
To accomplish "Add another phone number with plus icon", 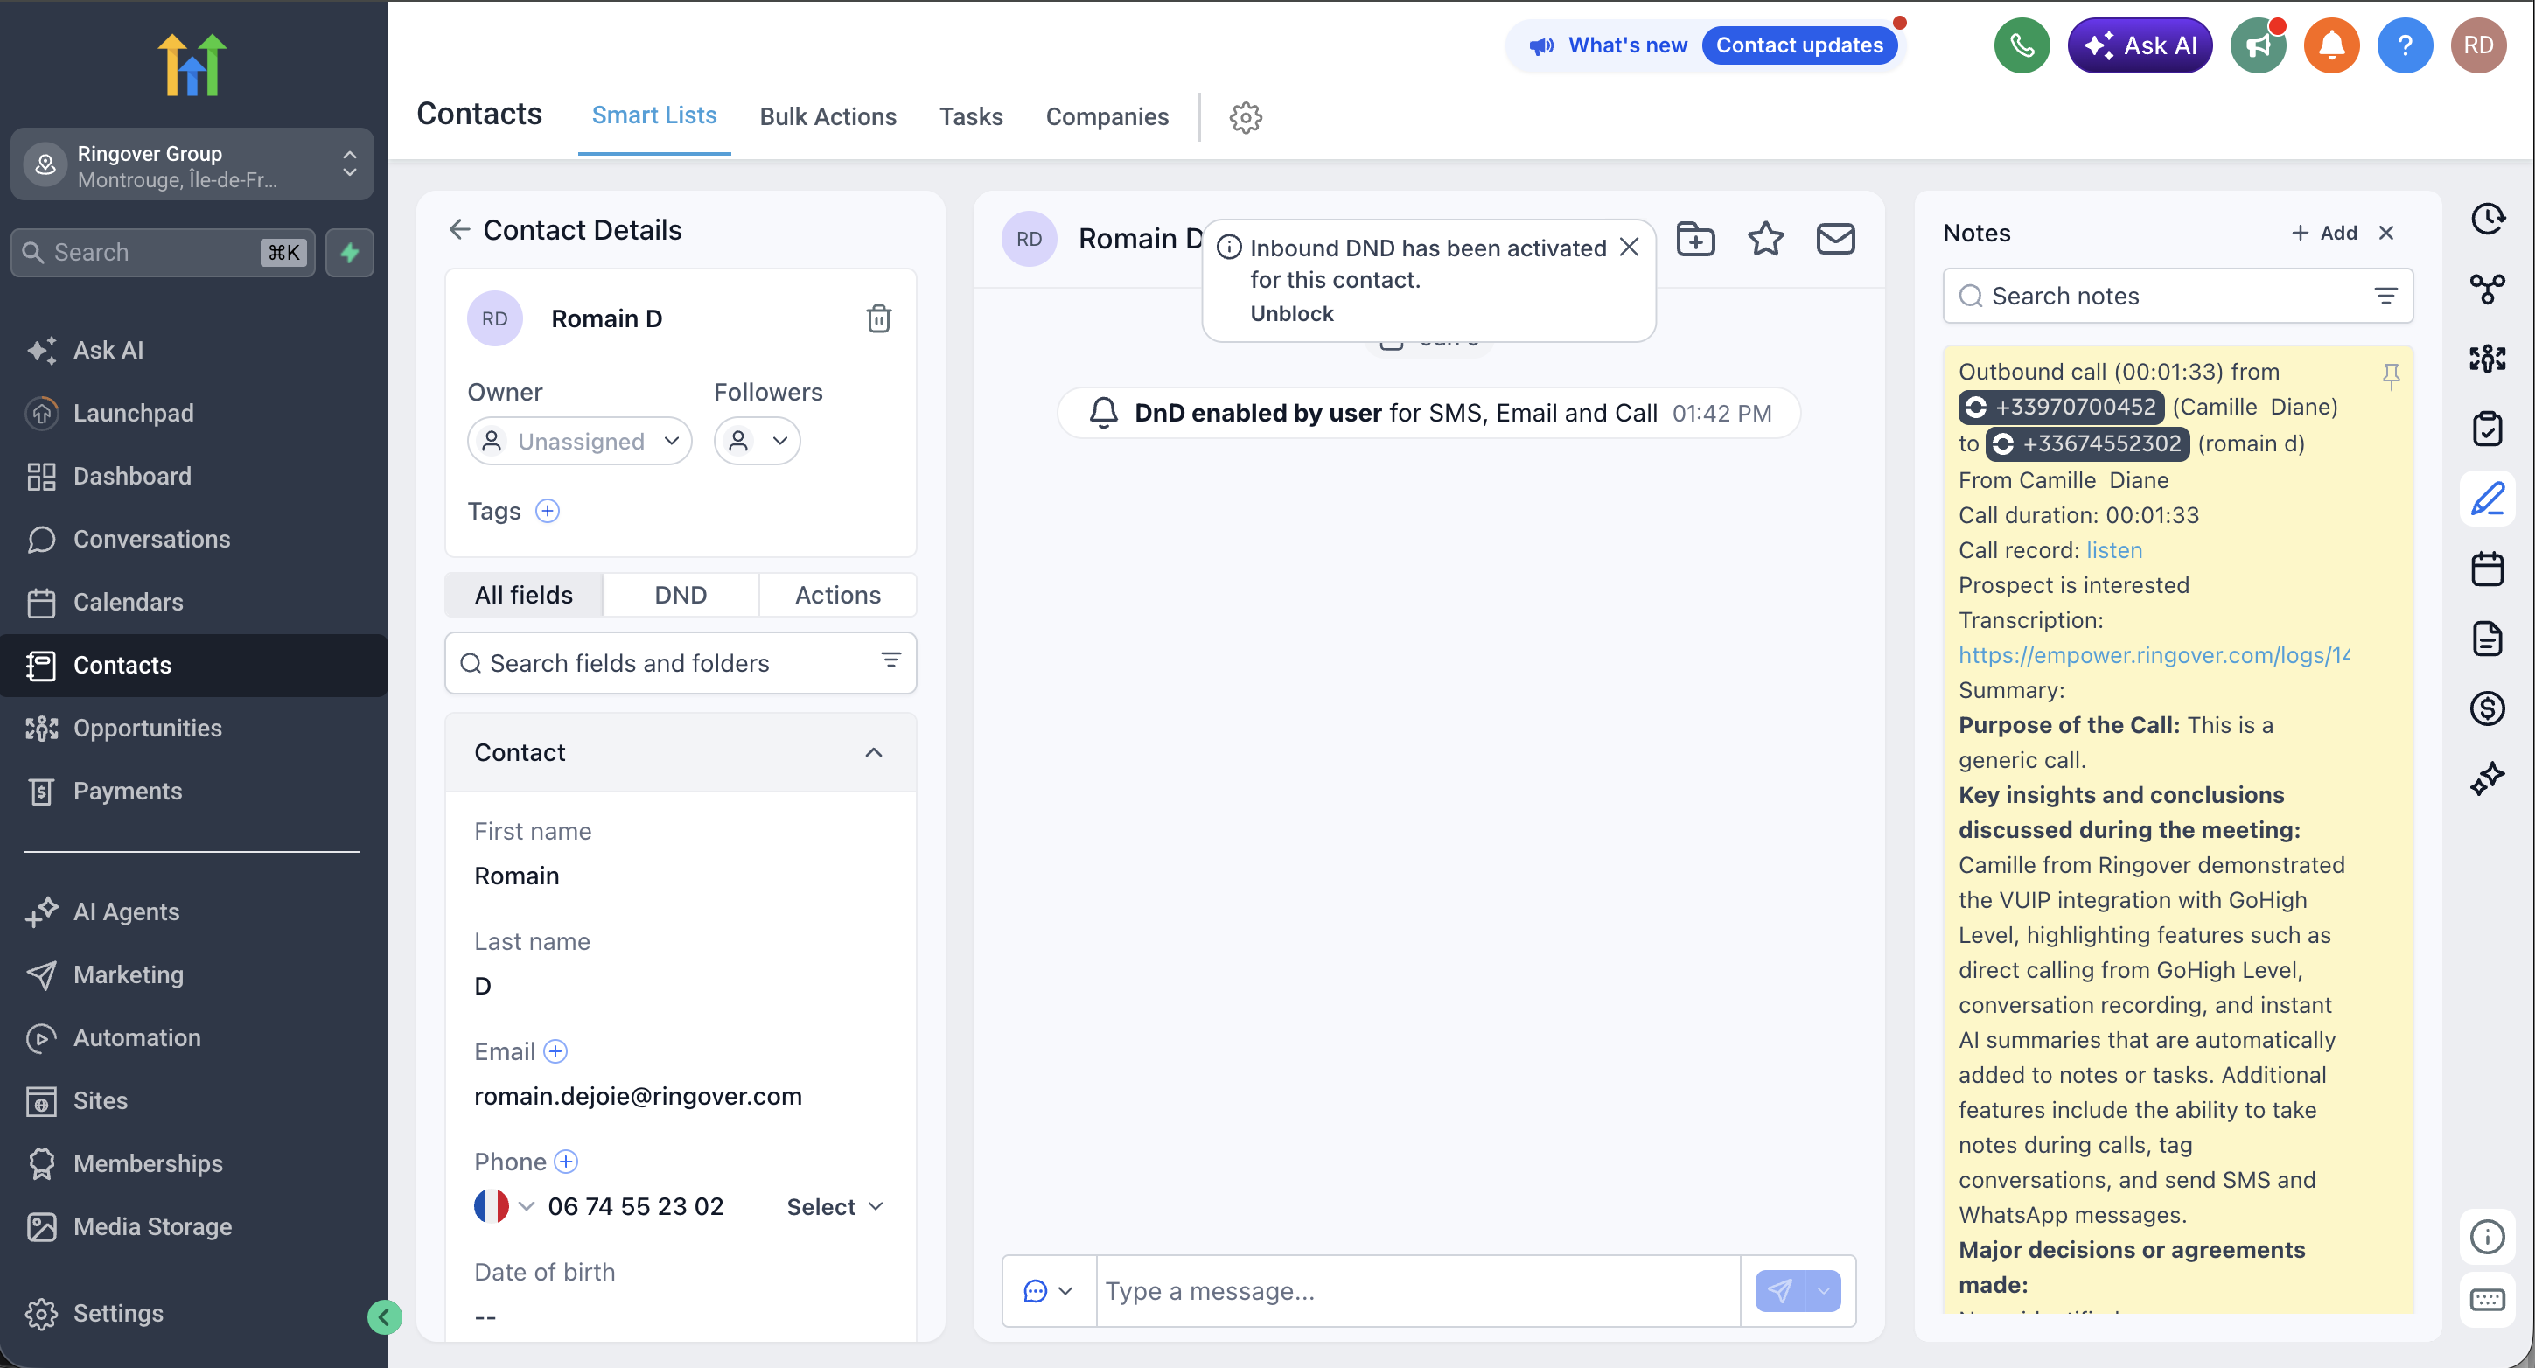I will click(x=566, y=1162).
